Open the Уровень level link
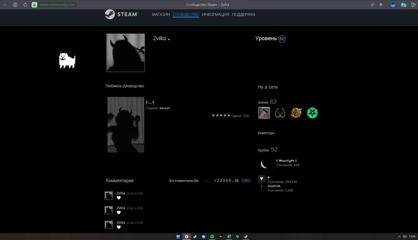 coord(266,39)
